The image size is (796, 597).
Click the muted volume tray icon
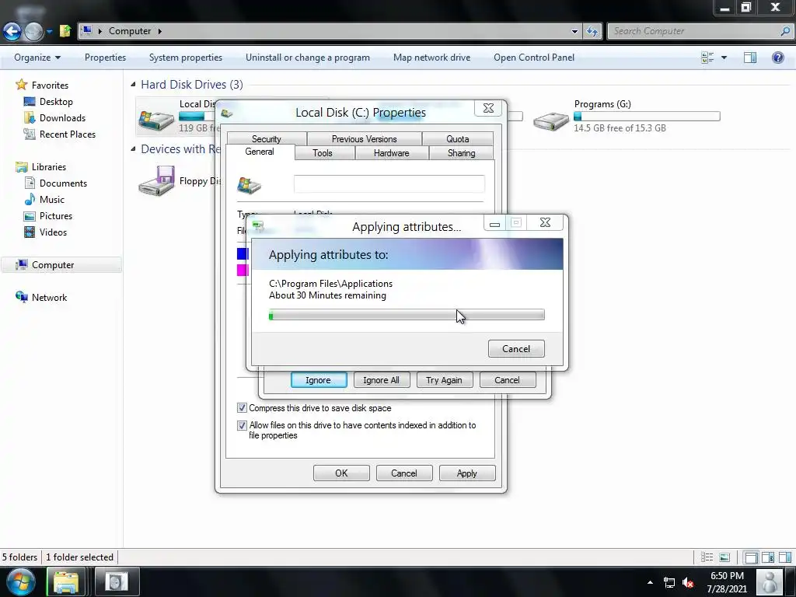point(688,582)
